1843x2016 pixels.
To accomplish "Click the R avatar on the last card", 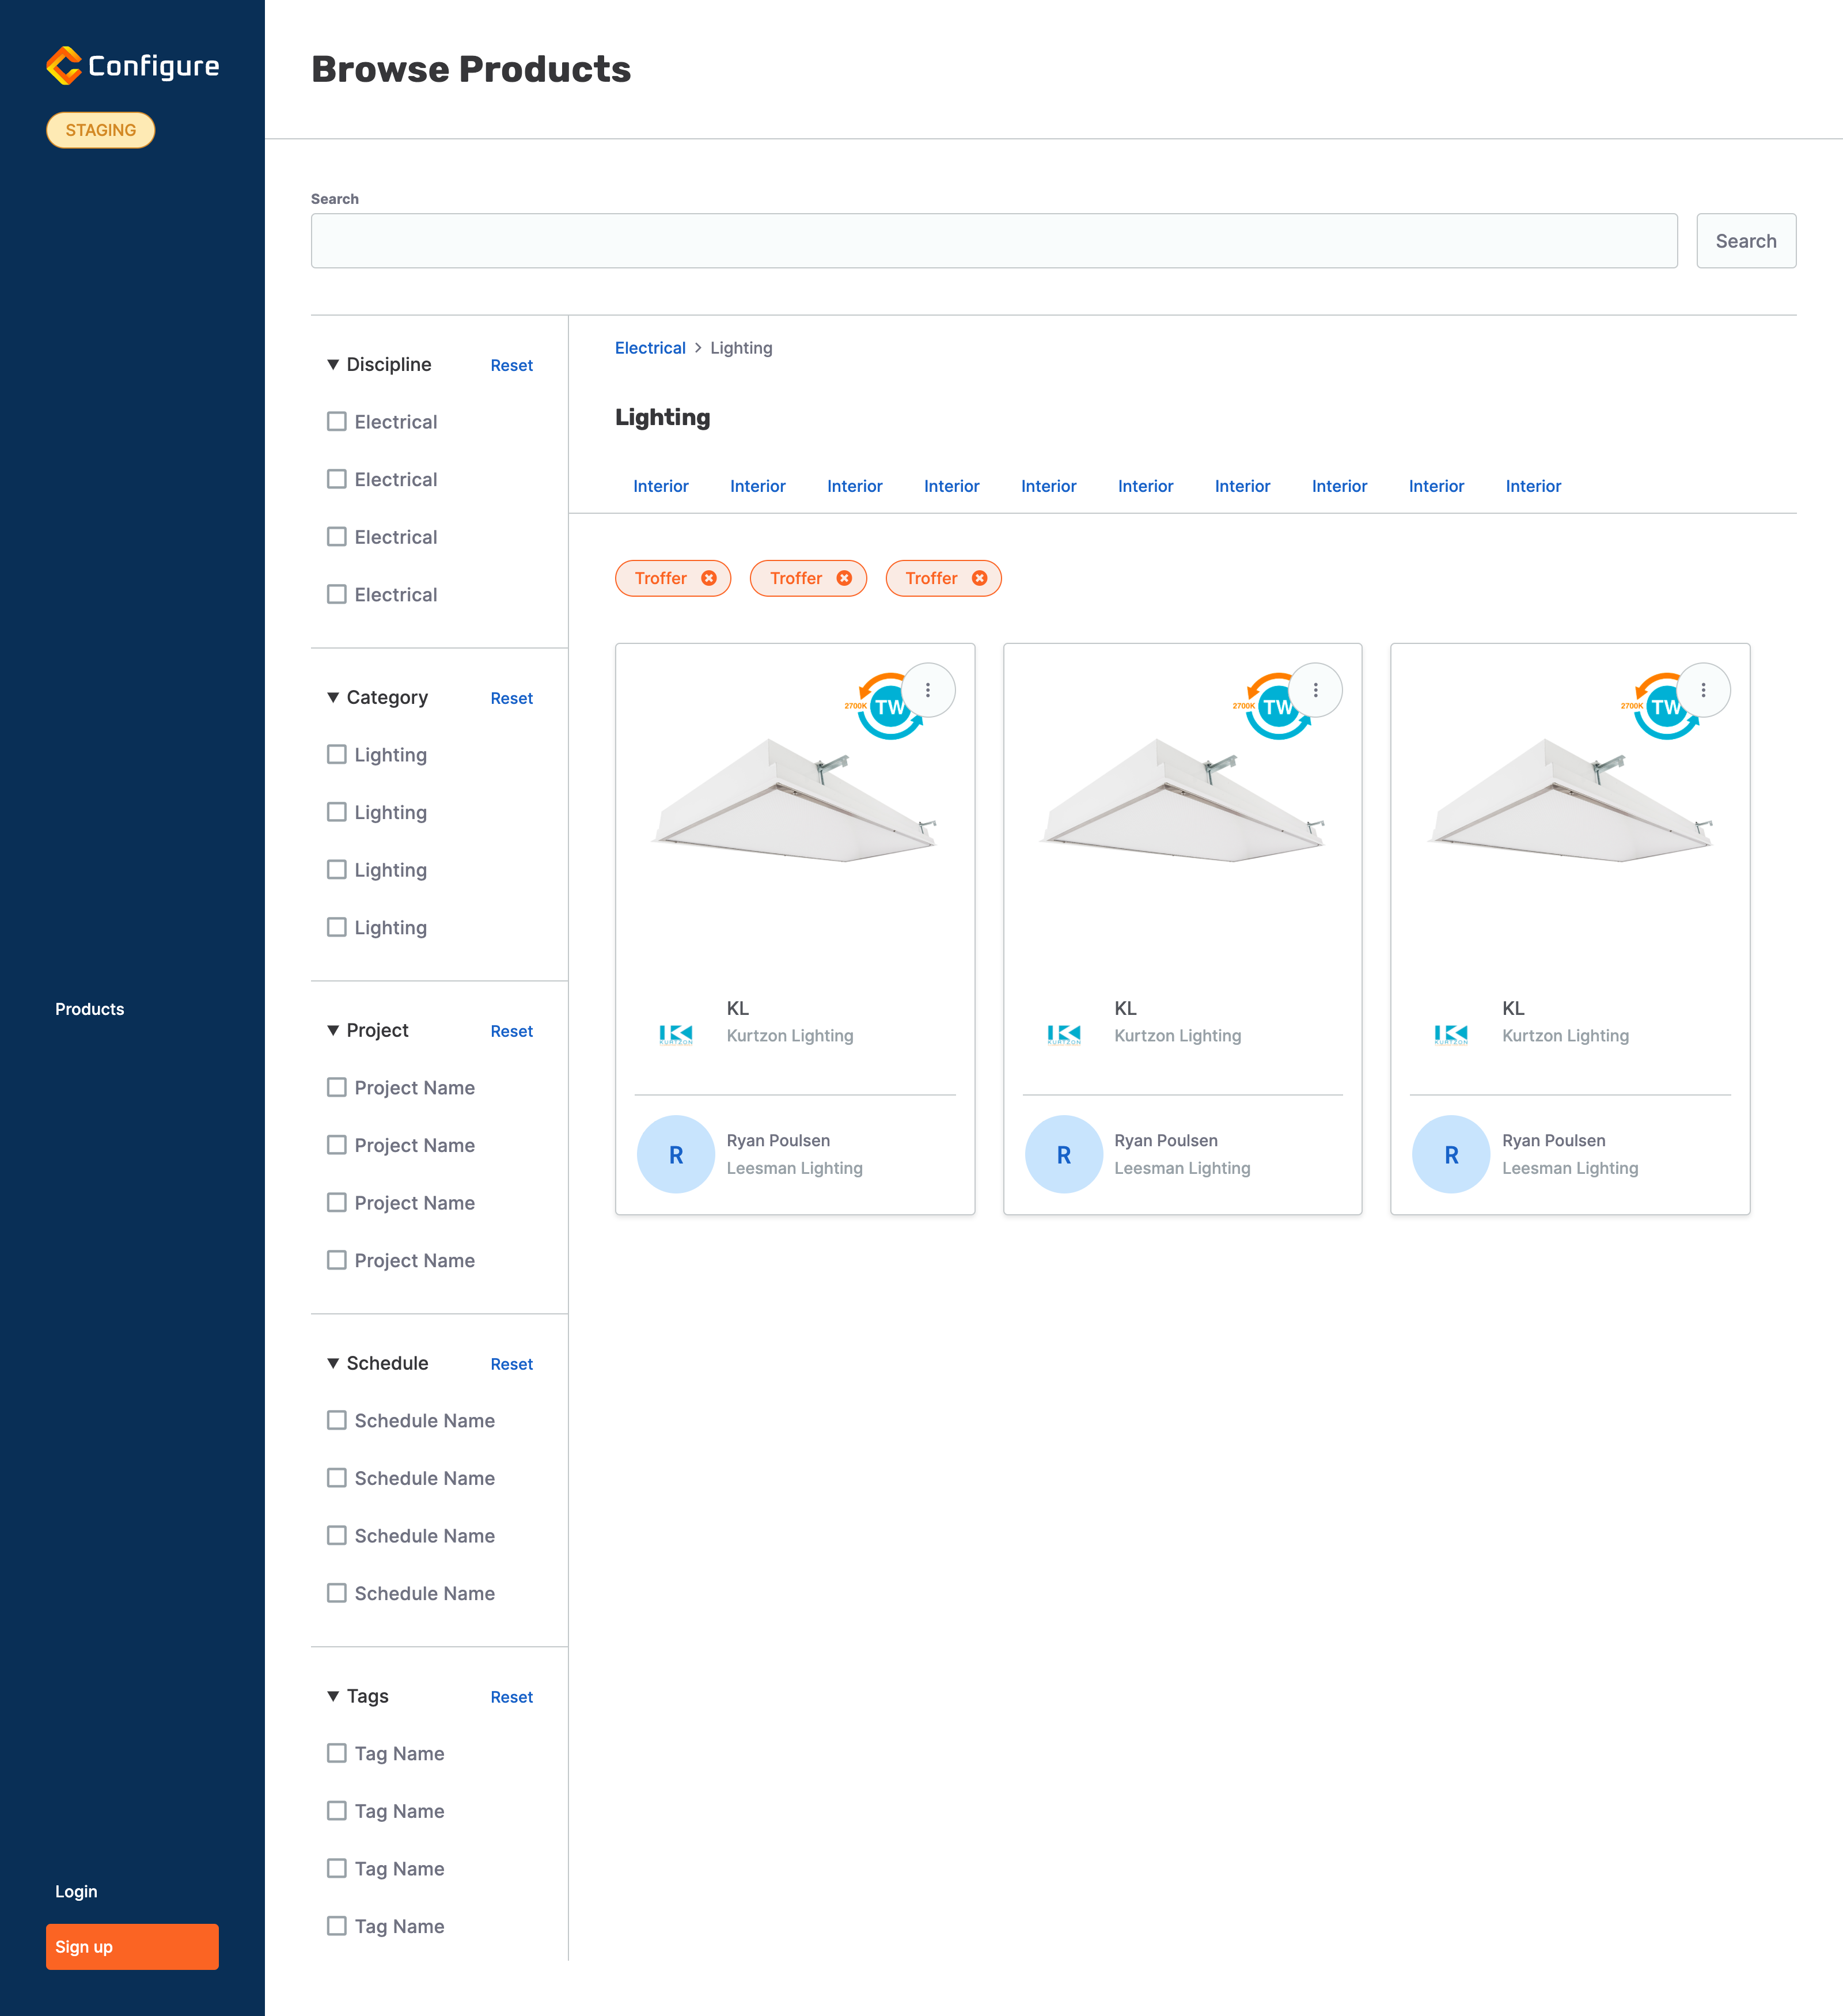I will pyautogui.click(x=1451, y=1154).
